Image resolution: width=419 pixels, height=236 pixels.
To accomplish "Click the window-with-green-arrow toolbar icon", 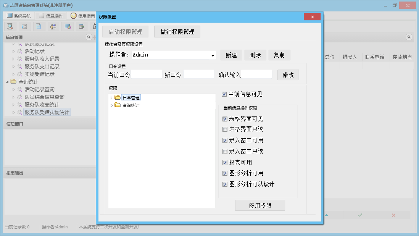I will [x=82, y=26].
